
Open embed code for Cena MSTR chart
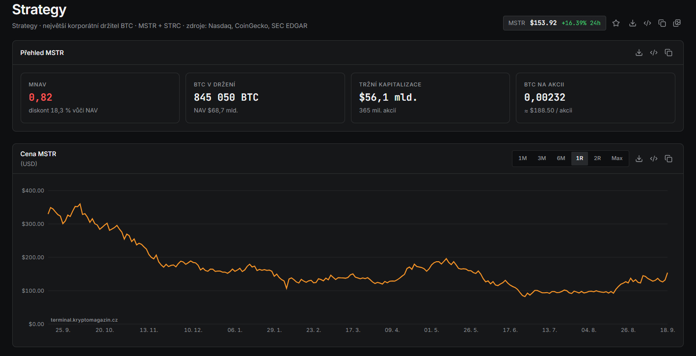[654, 159]
